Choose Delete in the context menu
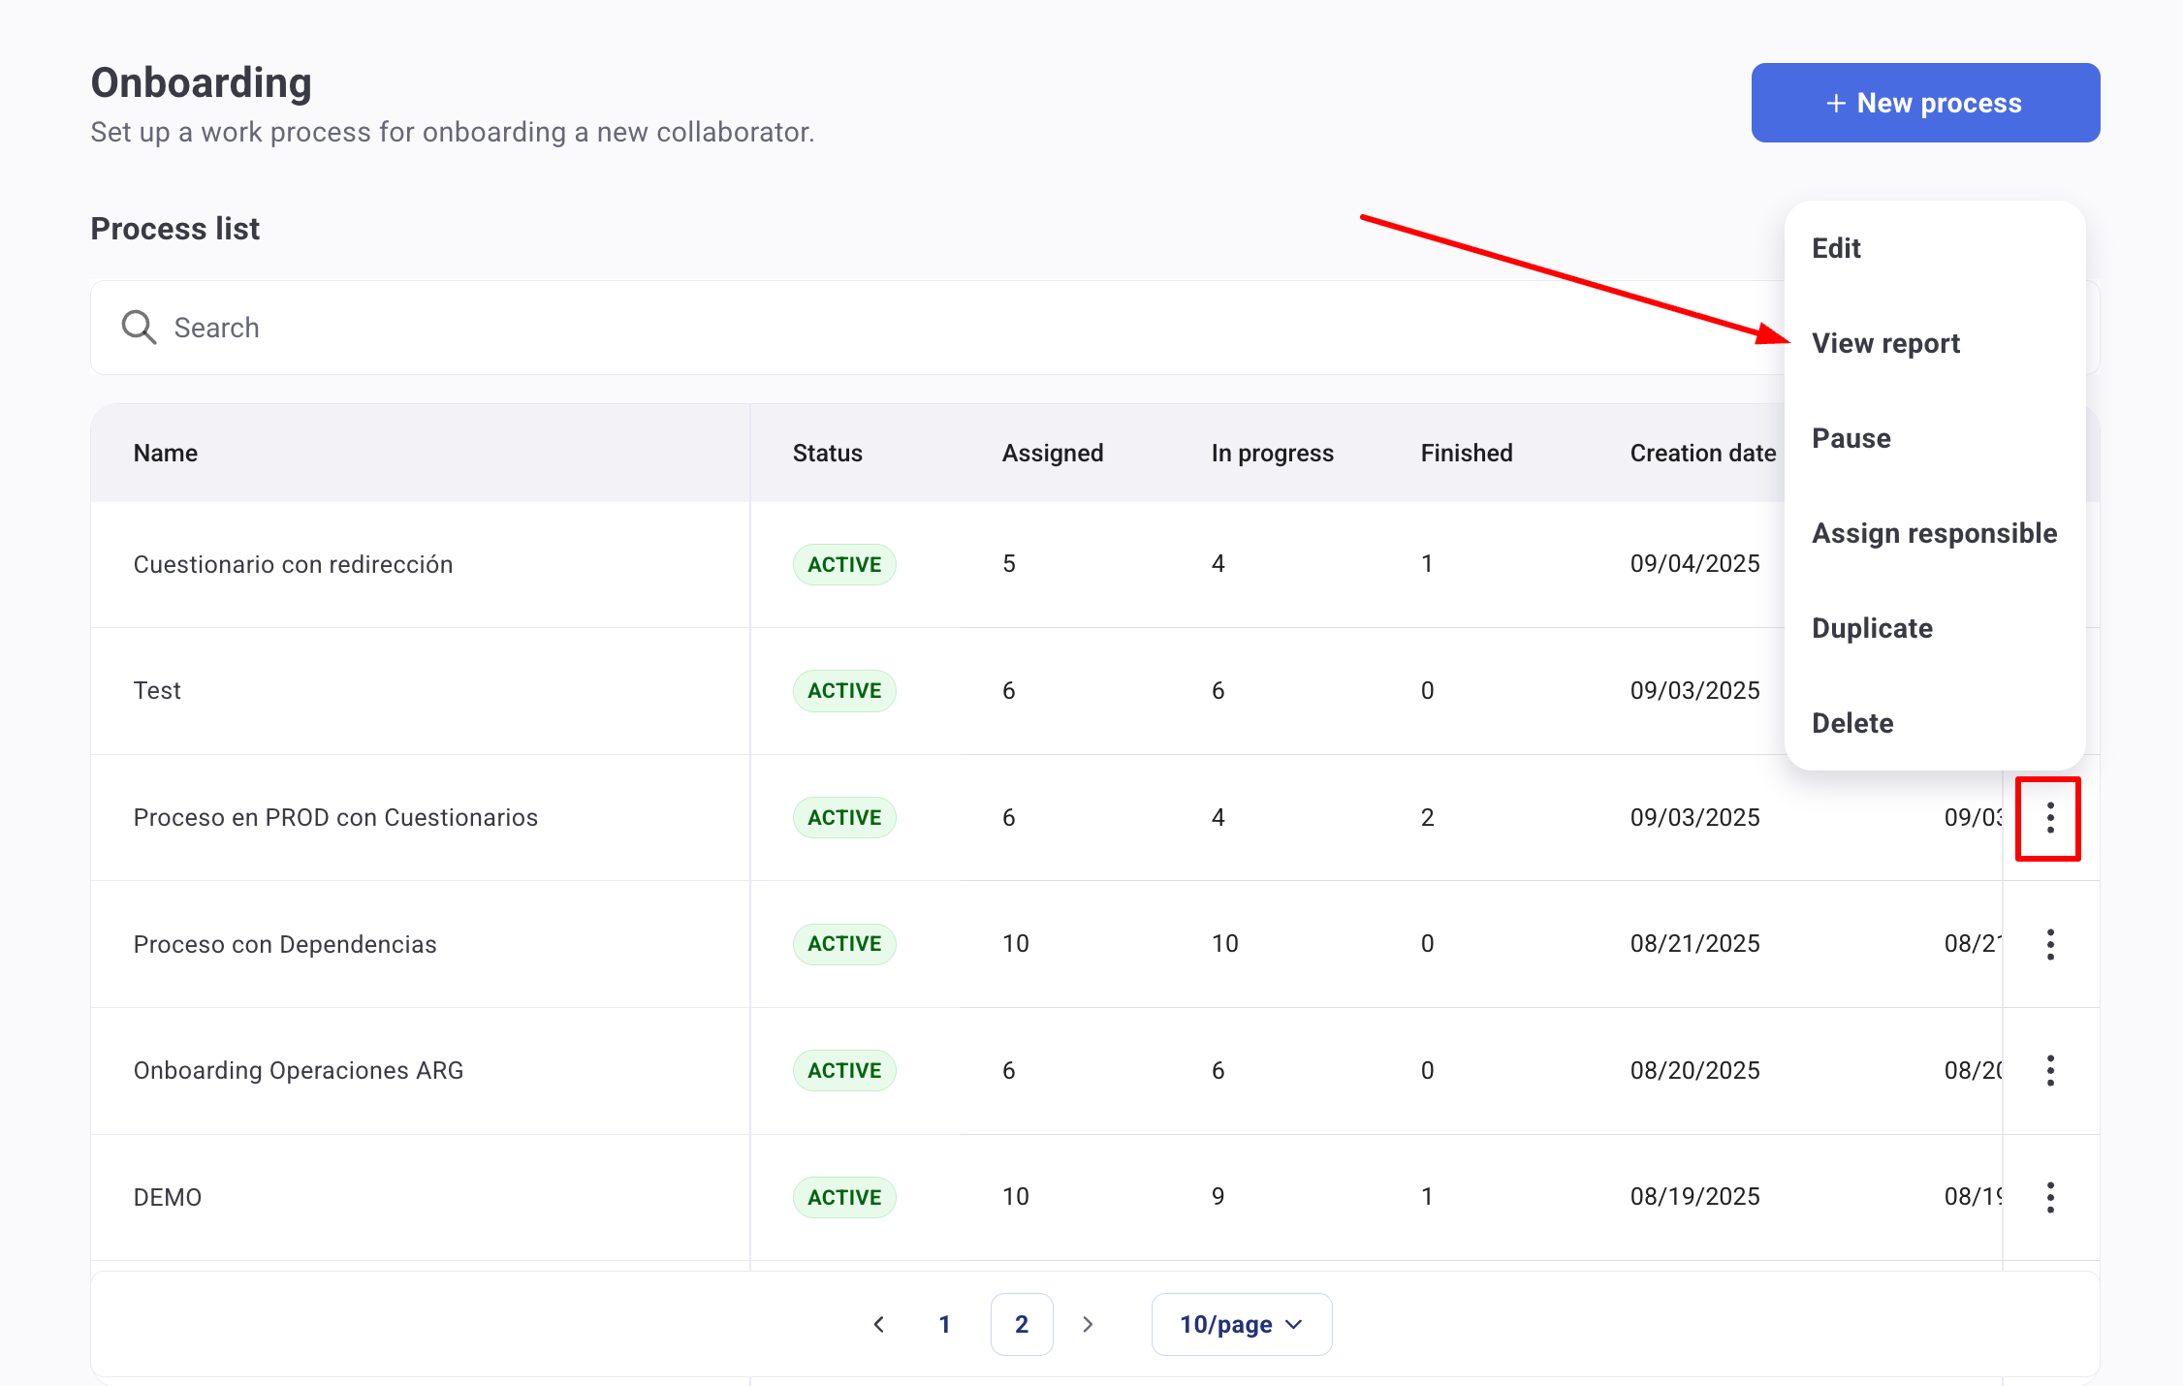This screenshot has height=1386, width=2183. pyautogui.click(x=1851, y=723)
